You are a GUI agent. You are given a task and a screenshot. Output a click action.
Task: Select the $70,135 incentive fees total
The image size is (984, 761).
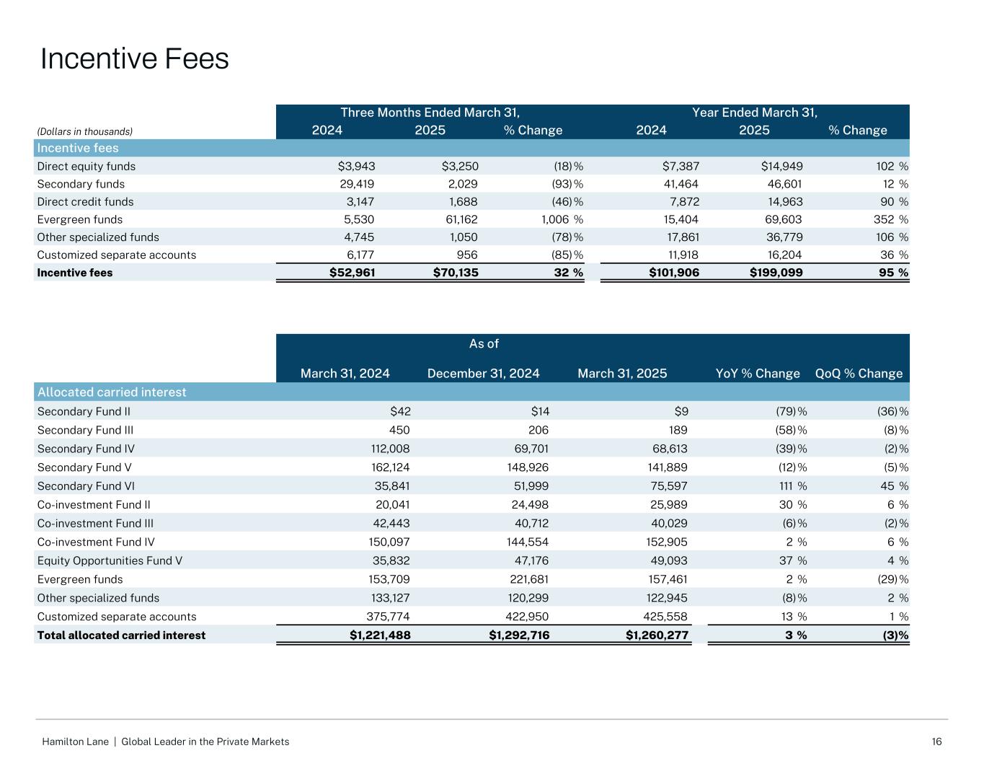click(455, 273)
